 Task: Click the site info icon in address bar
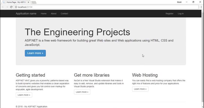16,7
